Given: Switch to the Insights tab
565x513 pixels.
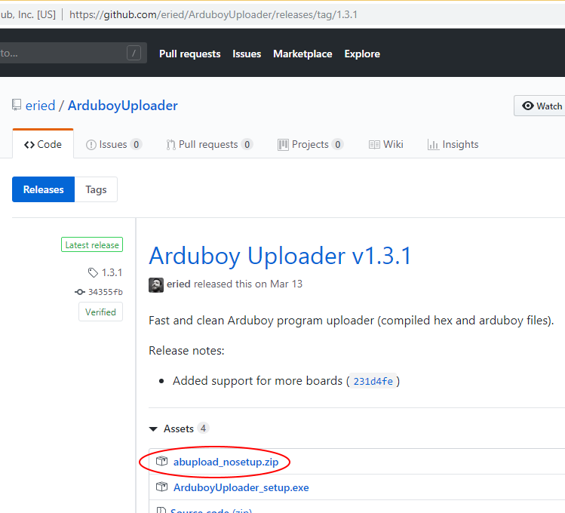Looking at the screenshot, I should (453, 144).
